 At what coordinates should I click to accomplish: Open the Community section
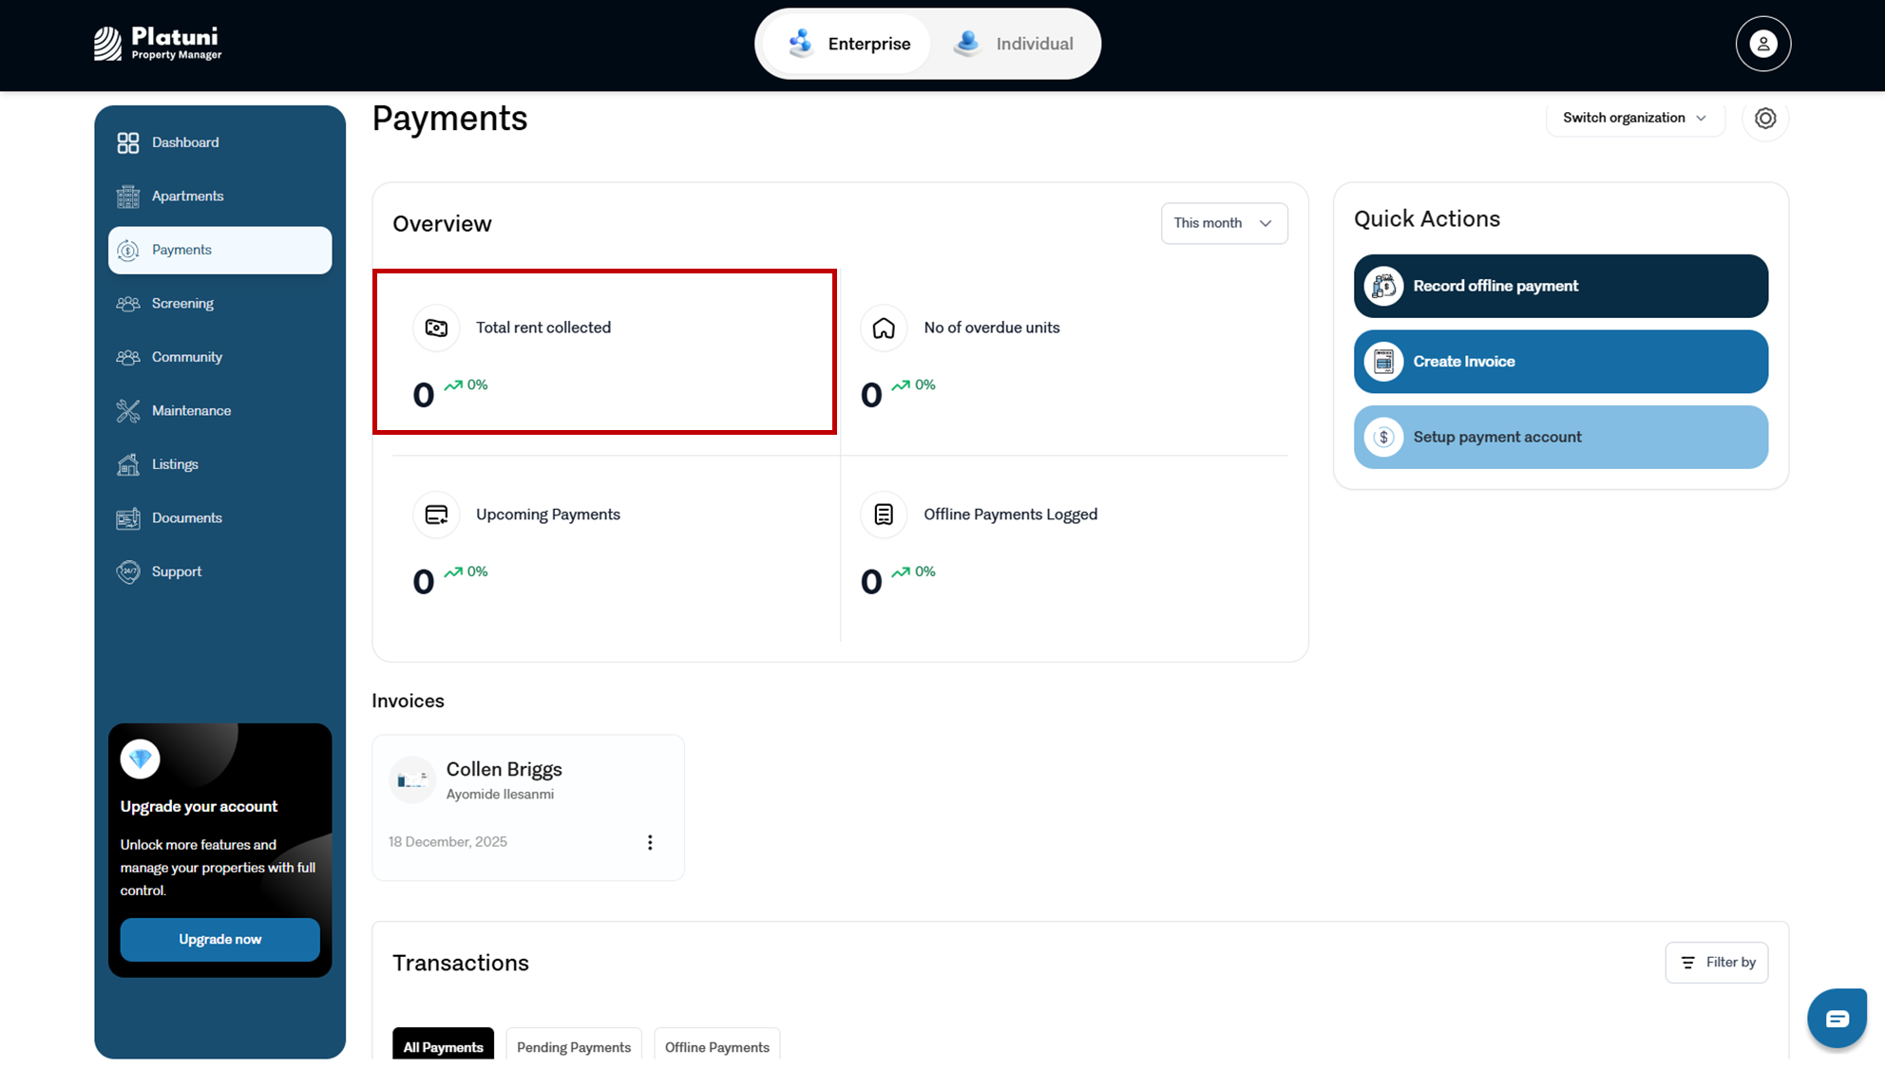(x=220, y=357)
